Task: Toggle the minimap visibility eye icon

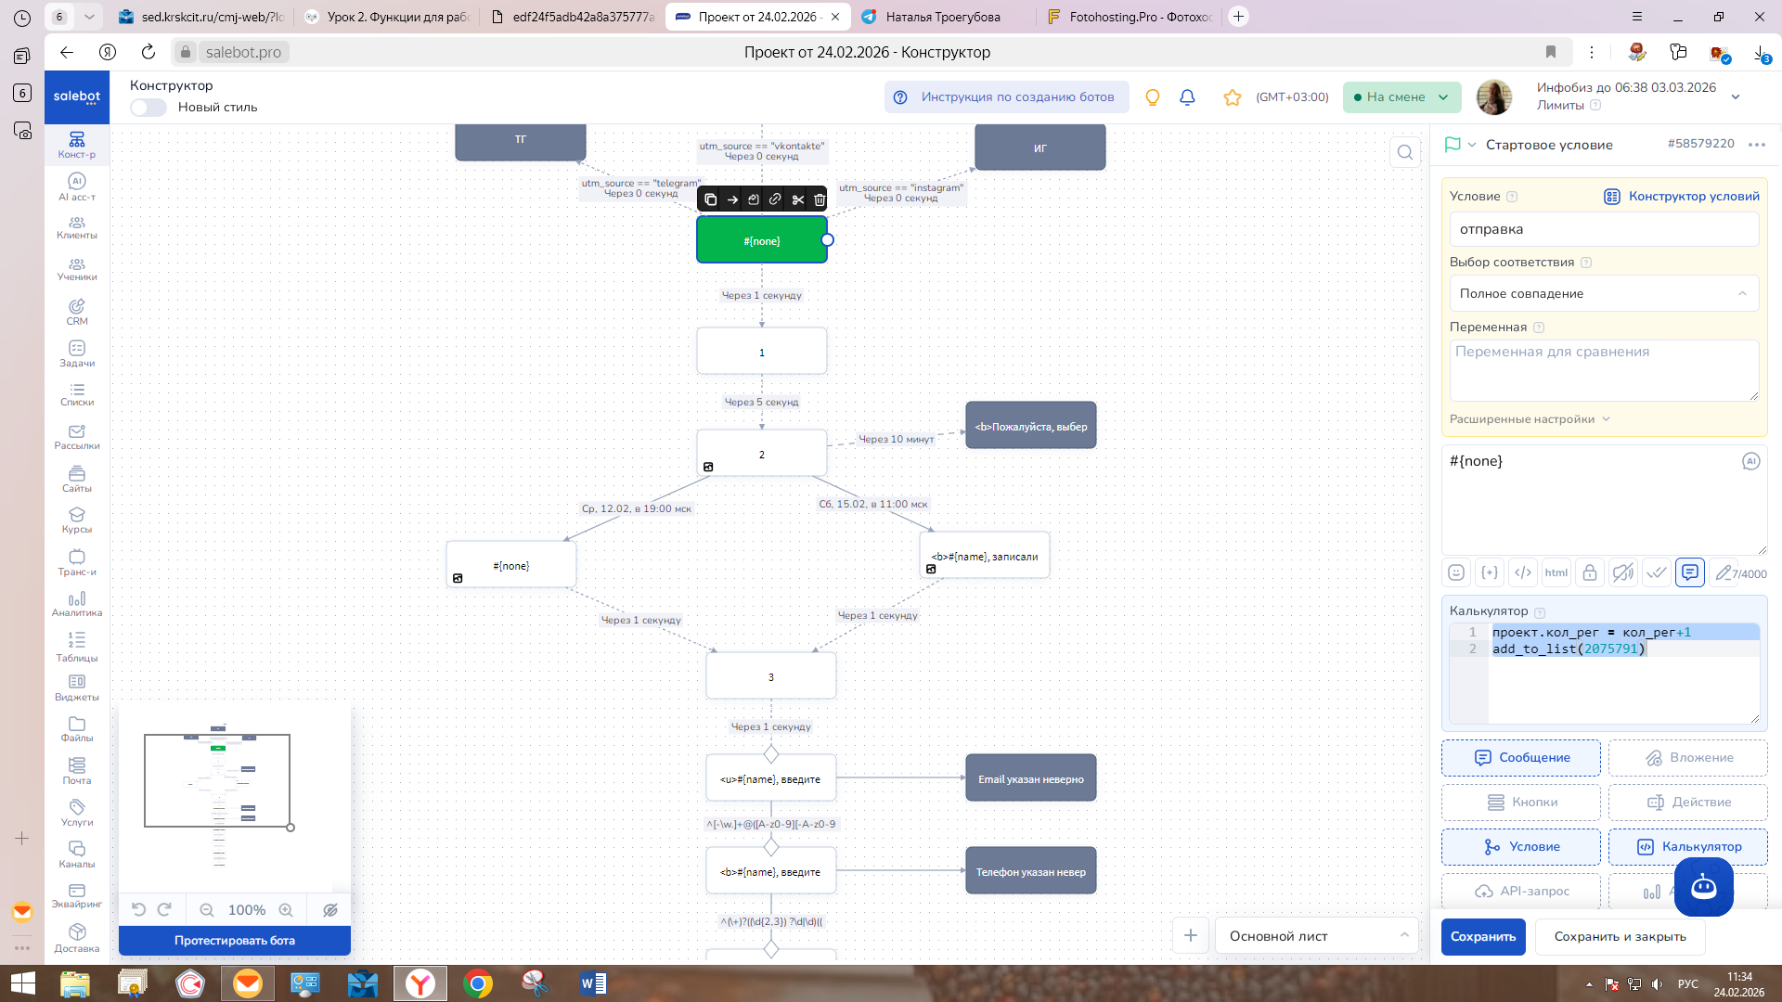Action: coord(329,910)
